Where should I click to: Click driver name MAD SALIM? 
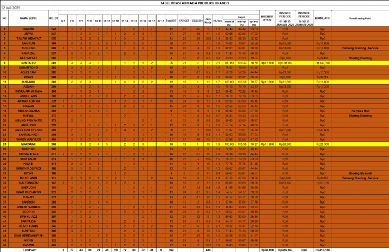pyautogui.click(x=28, y=159)
